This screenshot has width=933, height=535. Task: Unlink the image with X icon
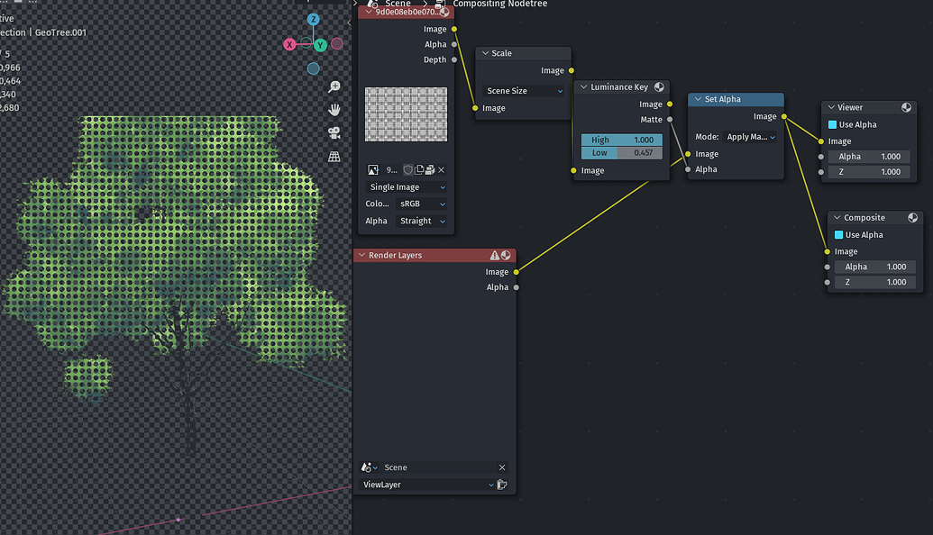point(441,170)
